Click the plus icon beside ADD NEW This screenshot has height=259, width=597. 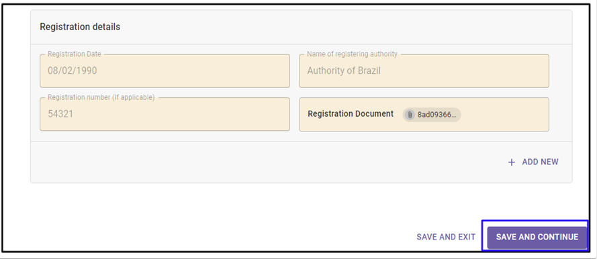click(512, 162)
